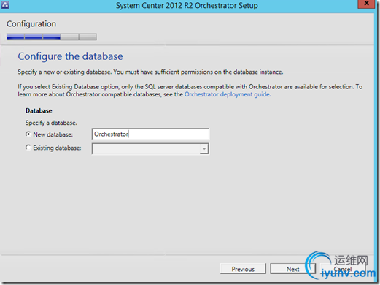Expand the Existing database dropdown arrow
380x285 pixels.
click(204, 149)
